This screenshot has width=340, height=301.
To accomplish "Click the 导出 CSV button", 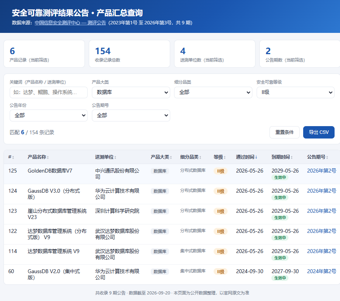I will point(319,132).
